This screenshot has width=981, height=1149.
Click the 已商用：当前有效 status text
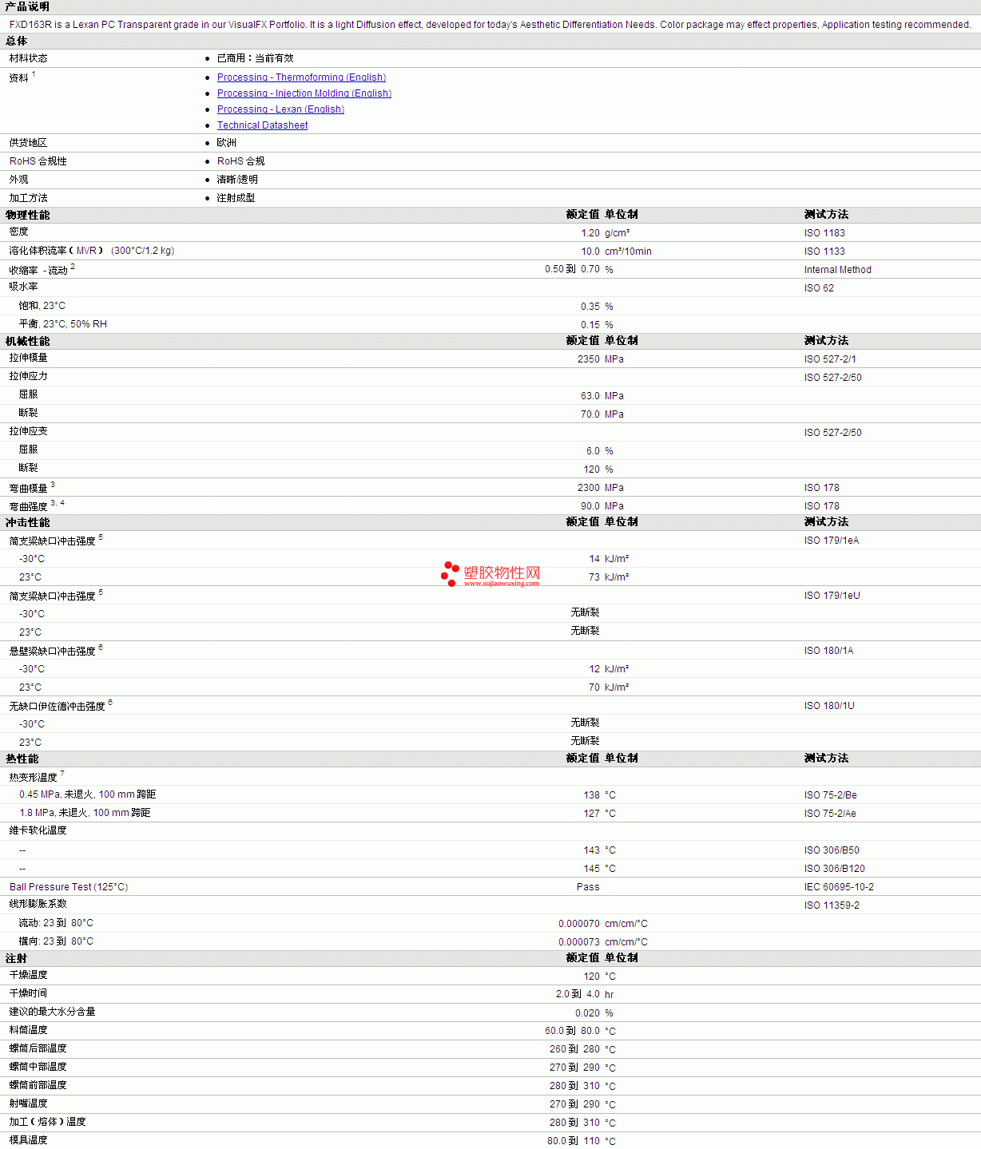click(255, 58)
